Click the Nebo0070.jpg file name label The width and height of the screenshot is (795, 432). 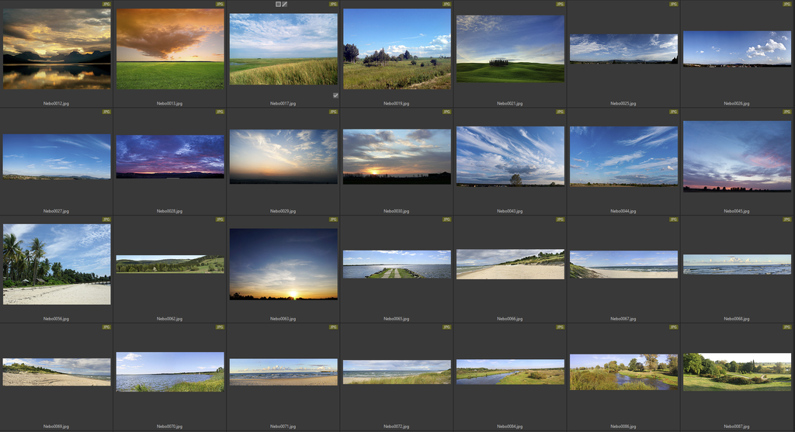click(170, 427)
